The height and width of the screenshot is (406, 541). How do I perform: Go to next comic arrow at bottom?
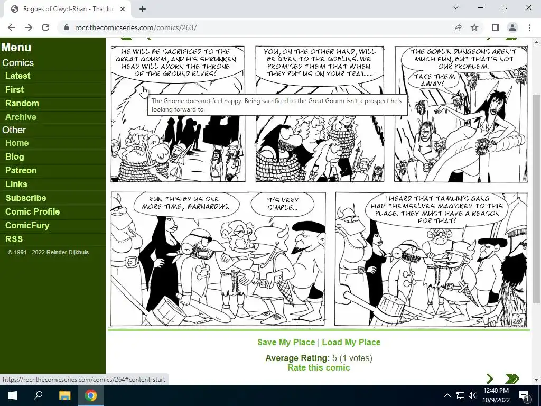point(490,379)
